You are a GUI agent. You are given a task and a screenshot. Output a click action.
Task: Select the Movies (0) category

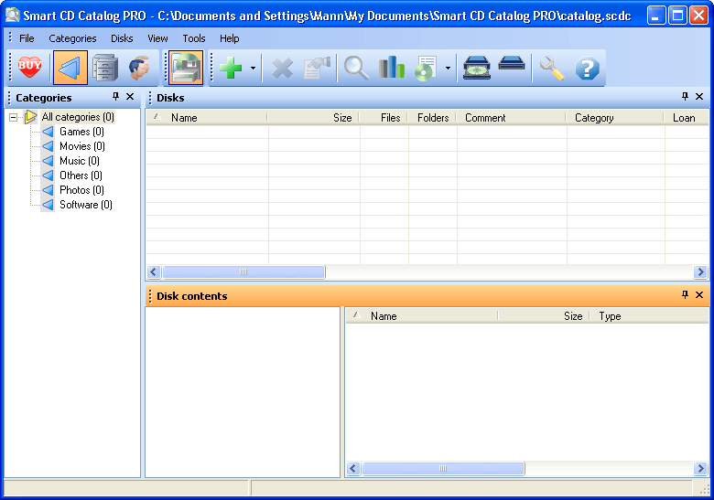(x=82, y=146)
